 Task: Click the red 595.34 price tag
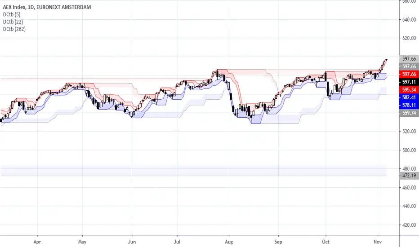click(x=409, y=90)
